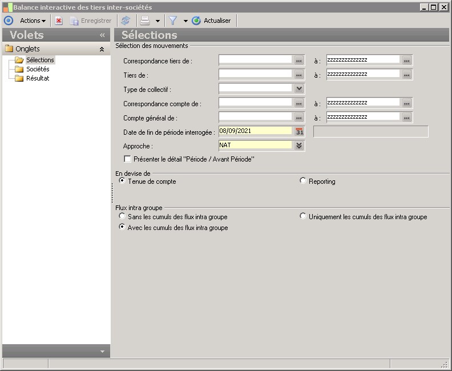Click the double-arrow refresh toolbar icon
Image resolution: width=452 pixels, height=371 pixels.
pos(126,21)
